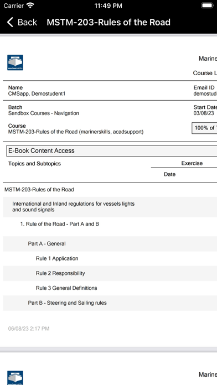
Task: Select Rule 1 Application
Action: [x=110, y=258]
